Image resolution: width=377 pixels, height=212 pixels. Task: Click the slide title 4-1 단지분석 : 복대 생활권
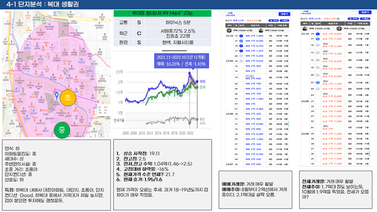tap(42, 4)
